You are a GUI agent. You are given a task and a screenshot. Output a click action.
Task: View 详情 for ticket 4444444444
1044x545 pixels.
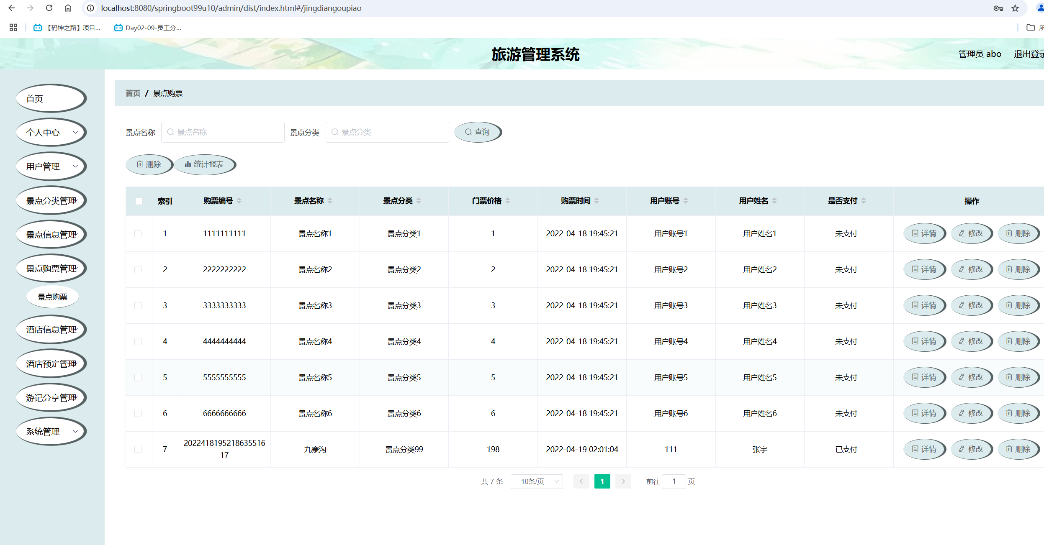click(x=924, y=341)
